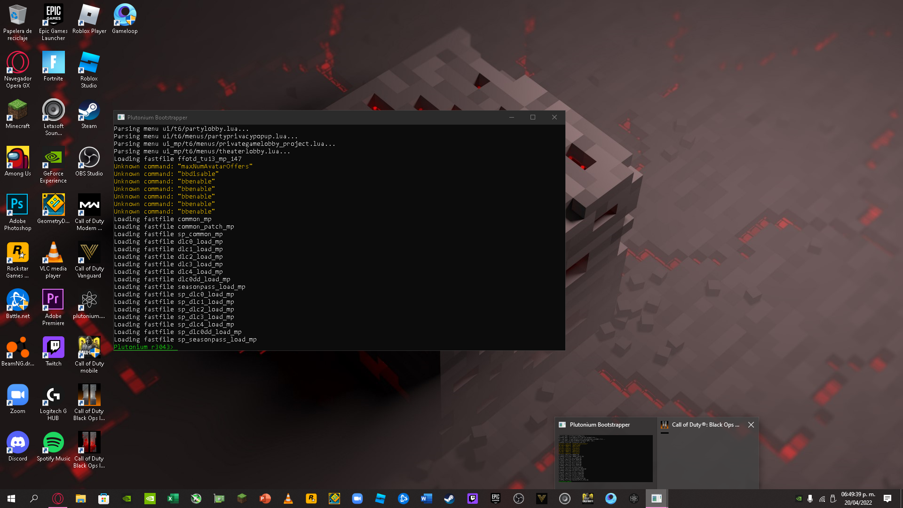Select Letasoft Sound Booster desktop shortcut

(x=53, y=117)
